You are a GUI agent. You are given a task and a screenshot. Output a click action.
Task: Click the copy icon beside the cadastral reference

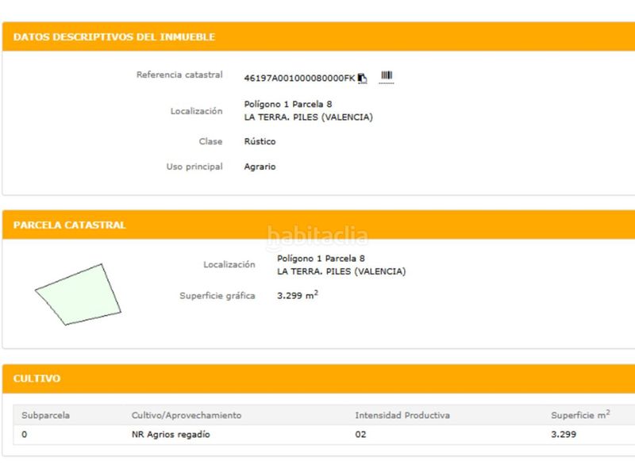pos(362,78)
